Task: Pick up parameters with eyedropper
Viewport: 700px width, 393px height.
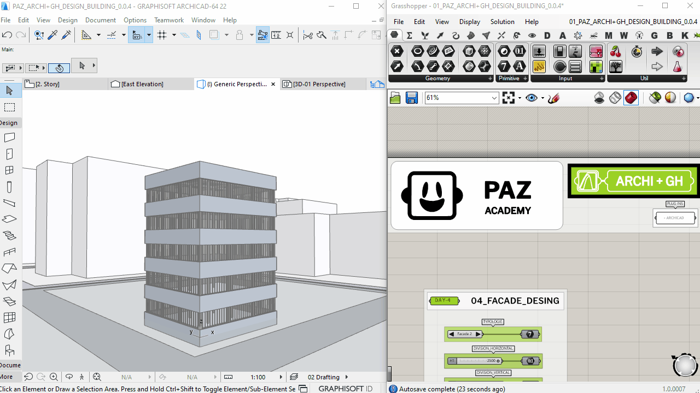Action: [x=53, y=35]
